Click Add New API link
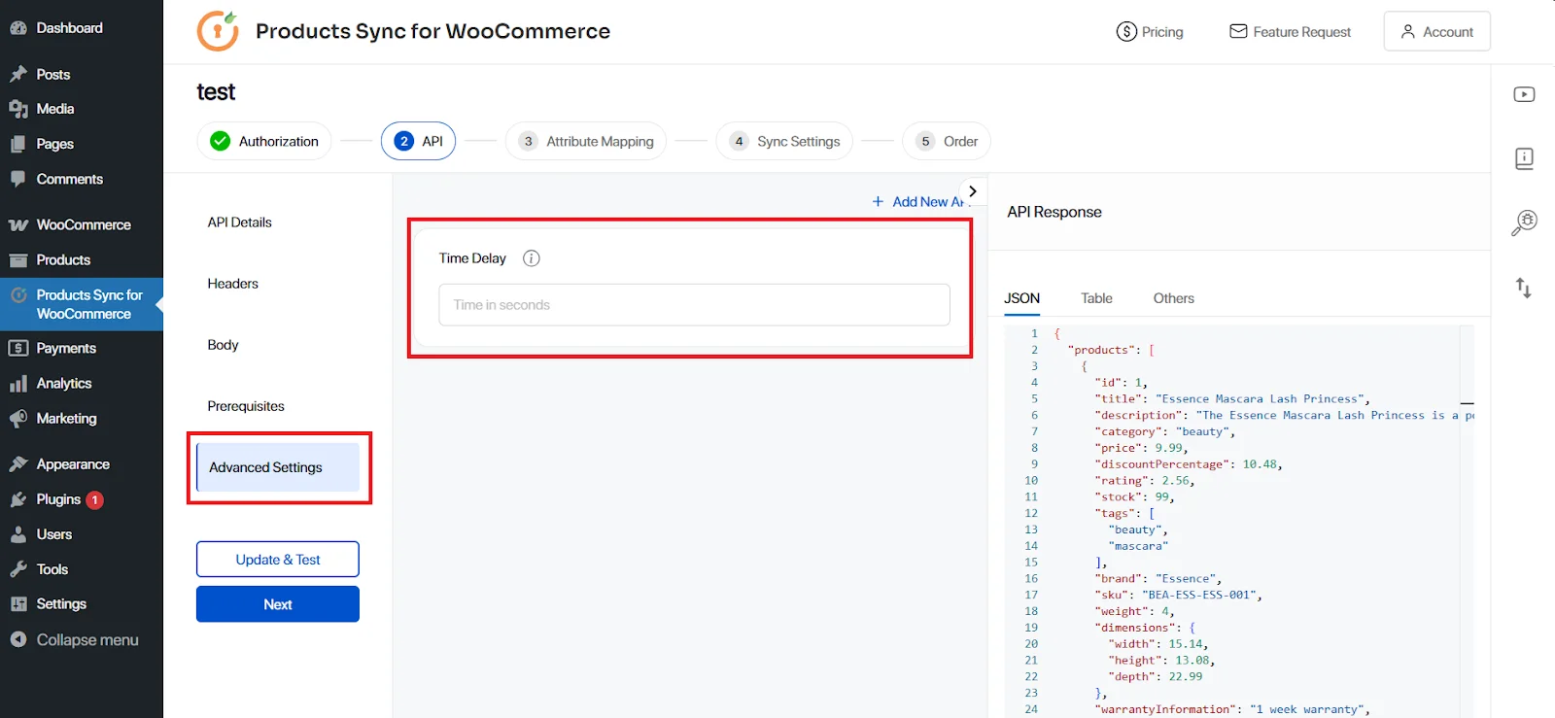Image resolution: width=1555 pixels, height=718 pixels. point(918,202)
